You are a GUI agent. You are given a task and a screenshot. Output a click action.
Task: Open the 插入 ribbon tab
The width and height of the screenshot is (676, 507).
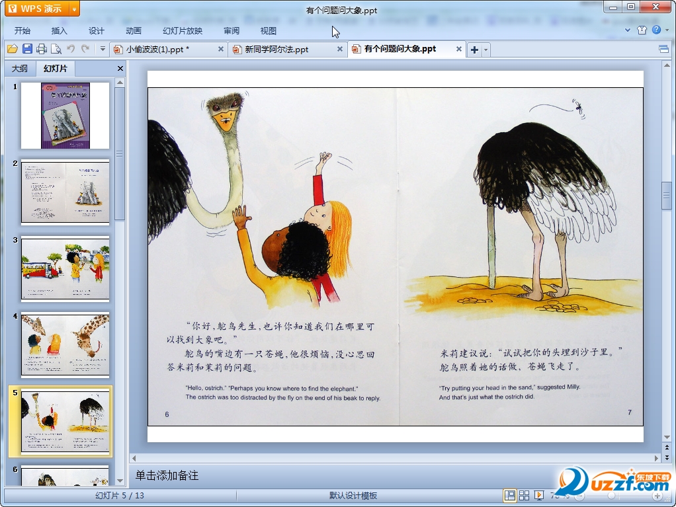point(60,31)
